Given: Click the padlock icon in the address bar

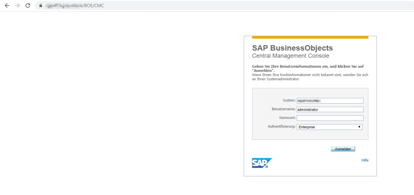Looking at the screenshot, I should coord(41,6).
